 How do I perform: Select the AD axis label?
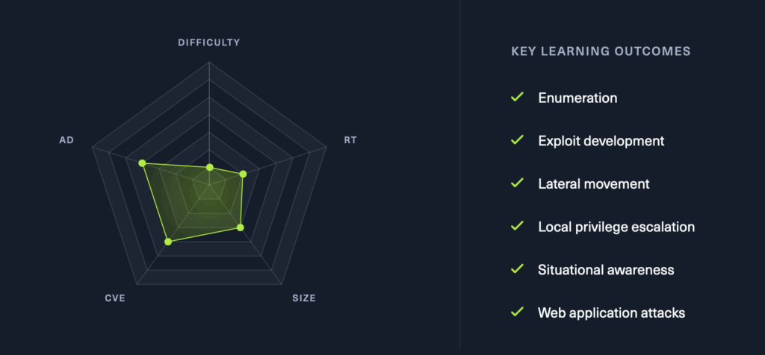(66, 140)
